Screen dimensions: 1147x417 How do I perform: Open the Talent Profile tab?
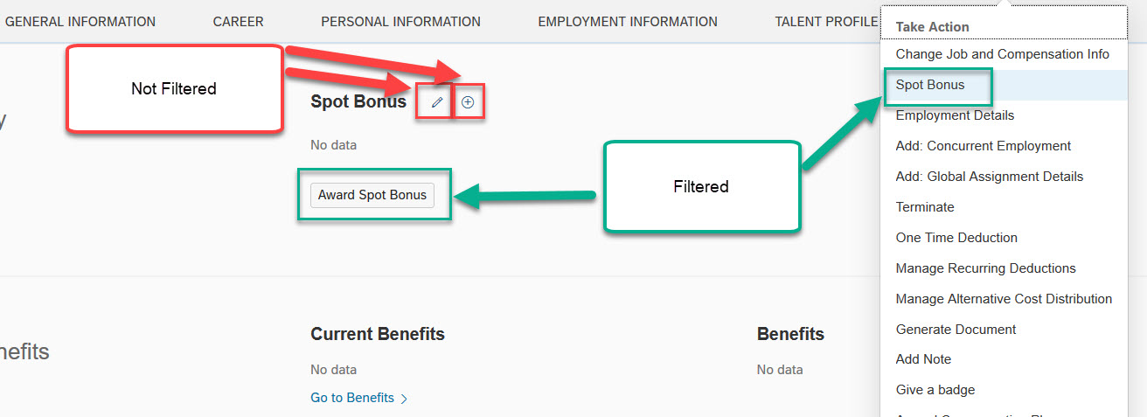click(826, 22)
